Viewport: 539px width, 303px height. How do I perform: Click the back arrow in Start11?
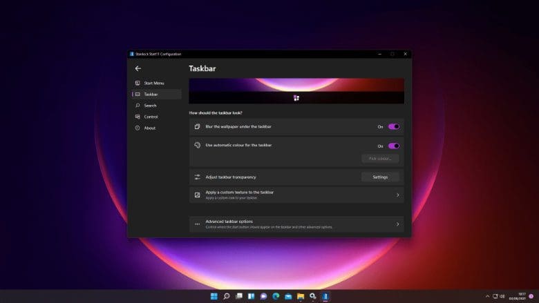pos(138,68)
